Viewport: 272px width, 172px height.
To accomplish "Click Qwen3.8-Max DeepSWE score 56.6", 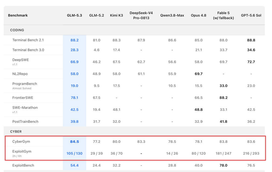I will pos(172,62).
